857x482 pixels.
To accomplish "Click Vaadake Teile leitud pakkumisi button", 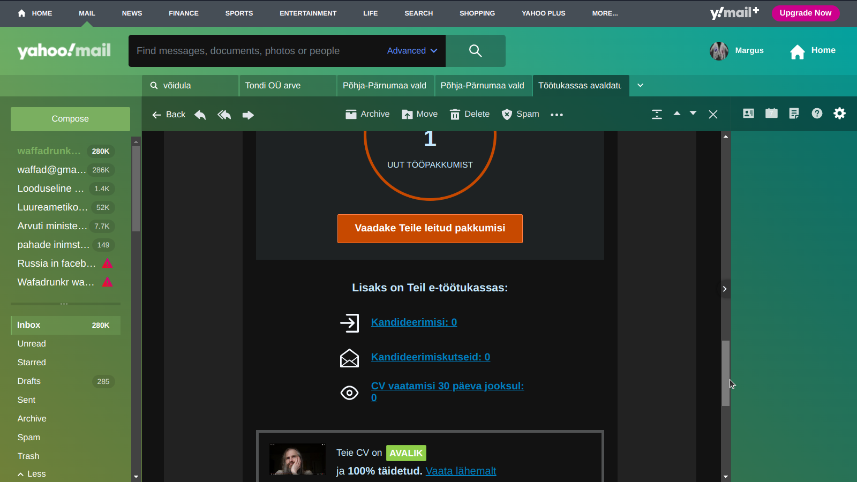I will [x=430, y=229].
